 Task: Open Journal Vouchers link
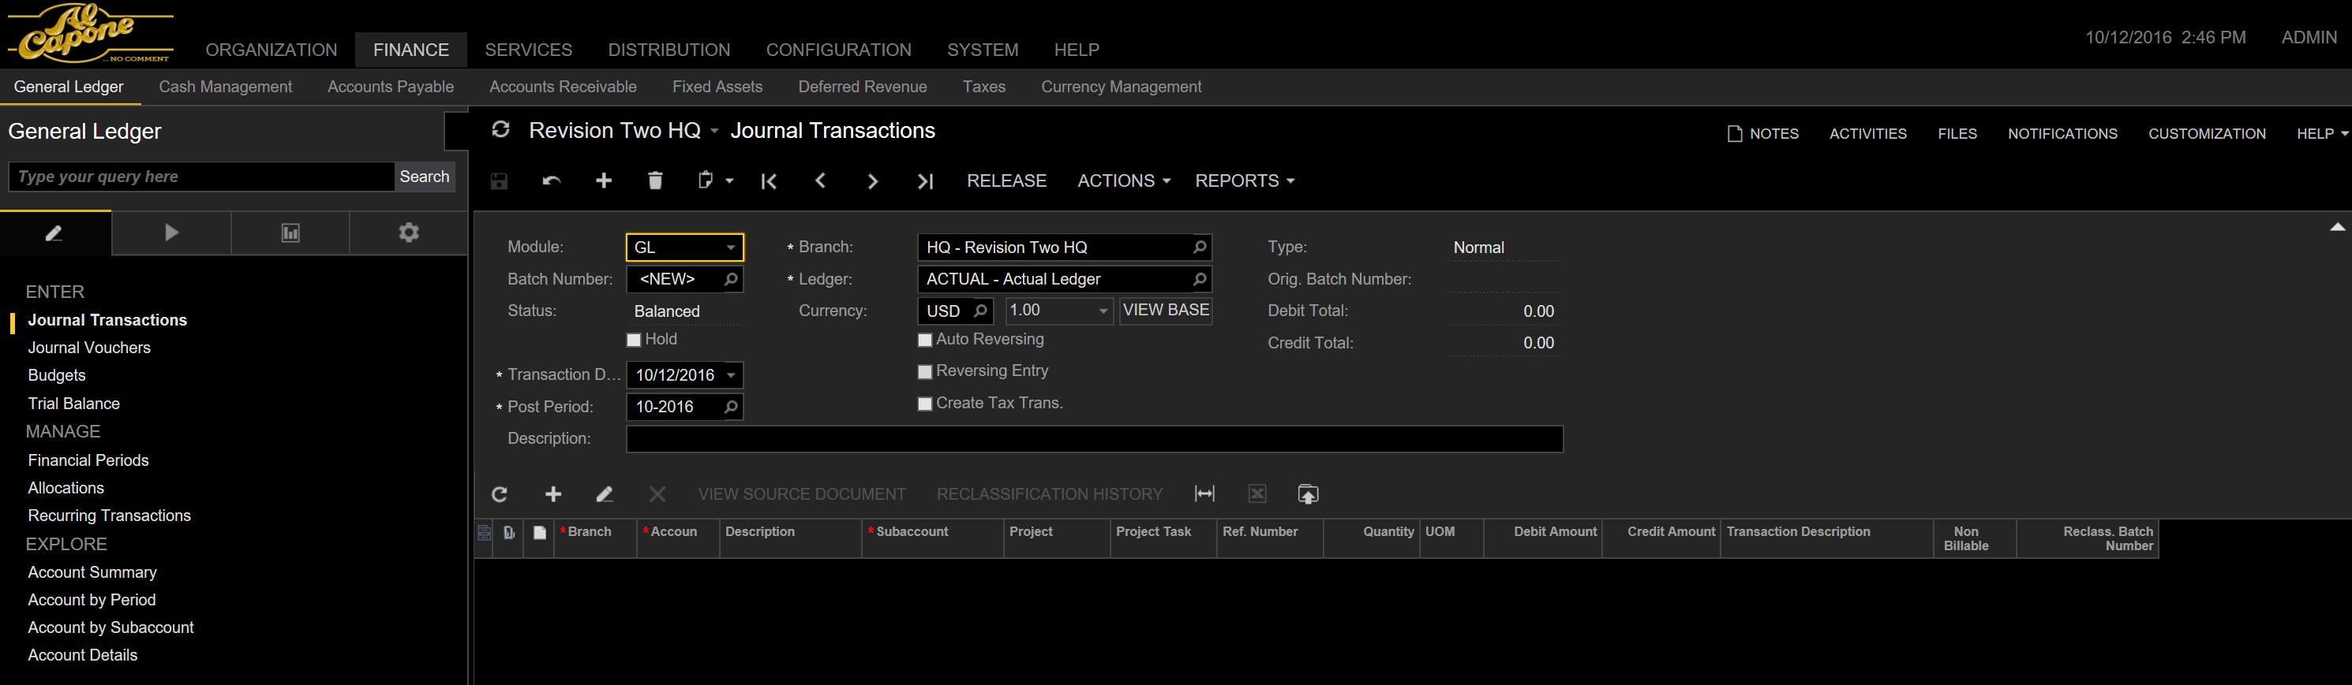89,348
